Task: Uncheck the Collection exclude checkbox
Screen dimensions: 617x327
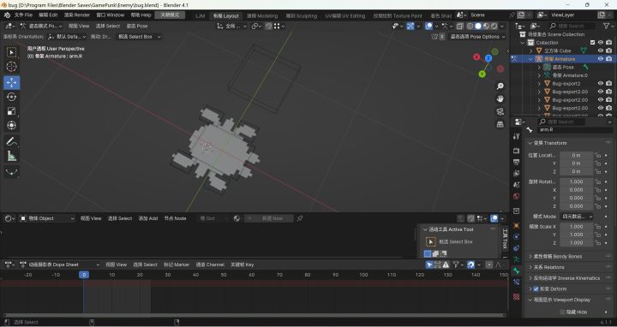Action: click(593, 43)
